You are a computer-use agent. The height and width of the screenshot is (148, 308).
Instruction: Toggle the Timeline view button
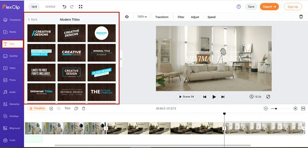37,108
